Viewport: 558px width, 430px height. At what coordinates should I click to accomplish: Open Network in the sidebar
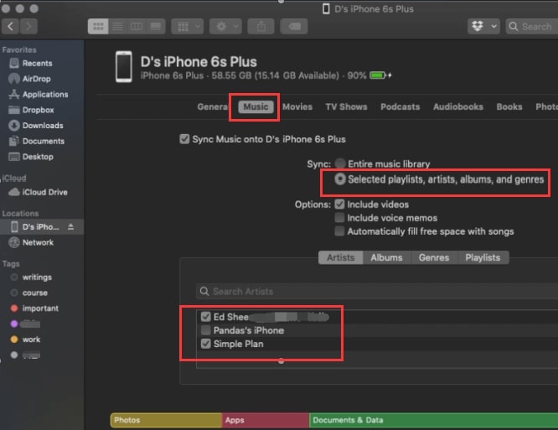pos(38,243)
